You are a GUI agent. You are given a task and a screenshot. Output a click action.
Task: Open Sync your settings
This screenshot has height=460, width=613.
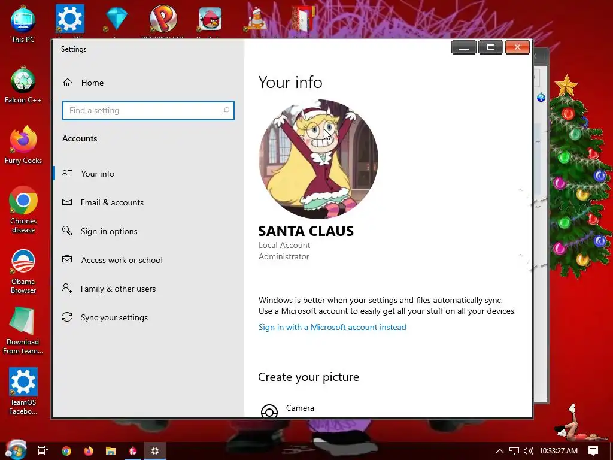click(x=114, y=317)
